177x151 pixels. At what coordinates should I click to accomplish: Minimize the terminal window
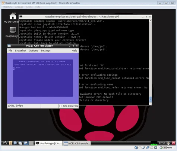click(x=143, y=17)
